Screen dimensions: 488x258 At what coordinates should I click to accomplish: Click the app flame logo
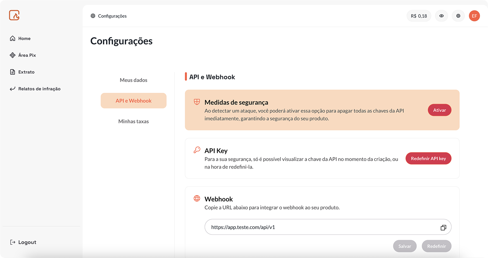tap(14, 15)
